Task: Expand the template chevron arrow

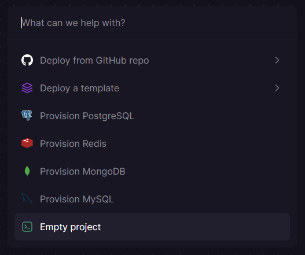Action: 277,88
